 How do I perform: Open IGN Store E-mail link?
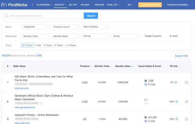click(151, 84)
